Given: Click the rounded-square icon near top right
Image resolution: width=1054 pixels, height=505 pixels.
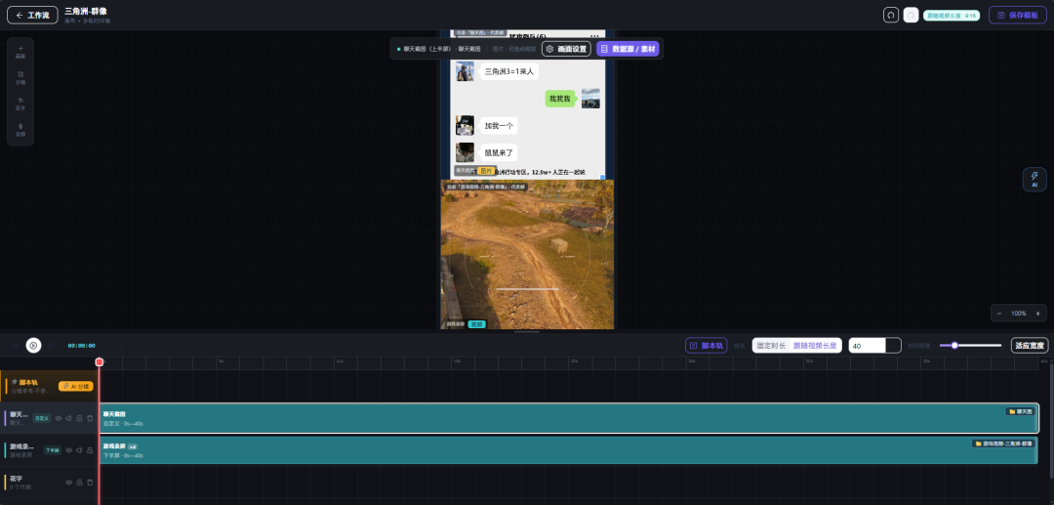Looking at the screenshot, I should tap(891, 15).
